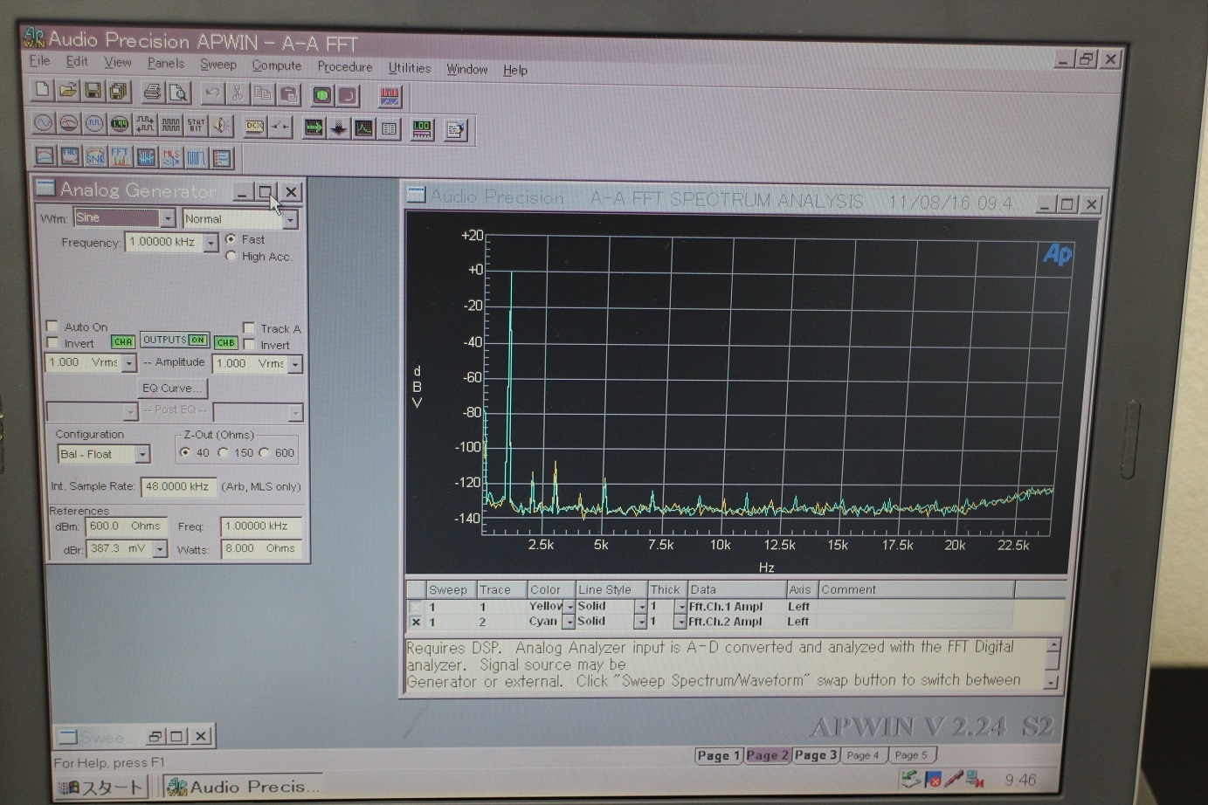Open the Utilities menu
1208x805 pixels.
(x=410, y=68)
